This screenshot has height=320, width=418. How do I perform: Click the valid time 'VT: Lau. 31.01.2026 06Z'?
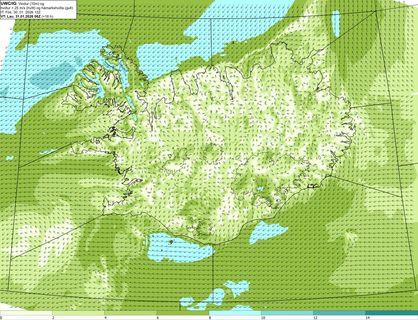tap(21, 16)
